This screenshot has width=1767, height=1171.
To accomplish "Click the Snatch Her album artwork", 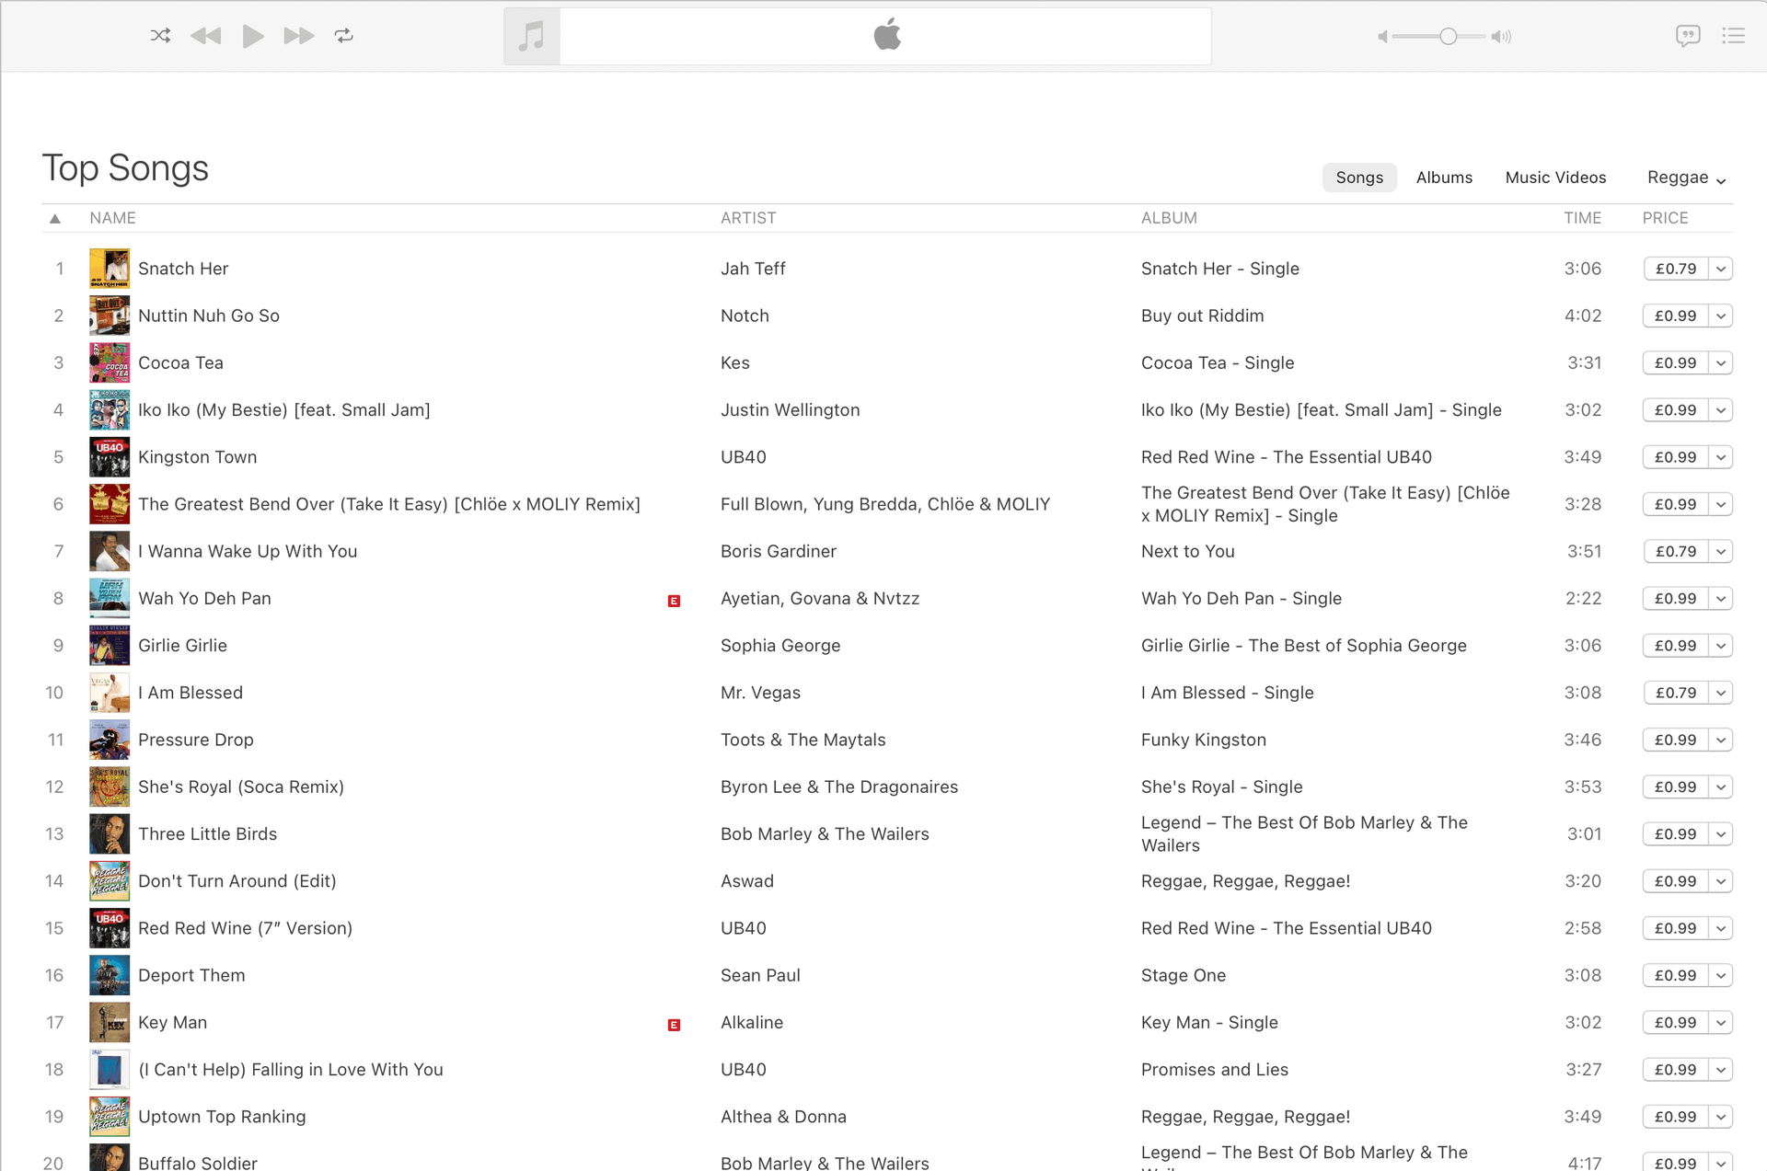I will 110,269.
